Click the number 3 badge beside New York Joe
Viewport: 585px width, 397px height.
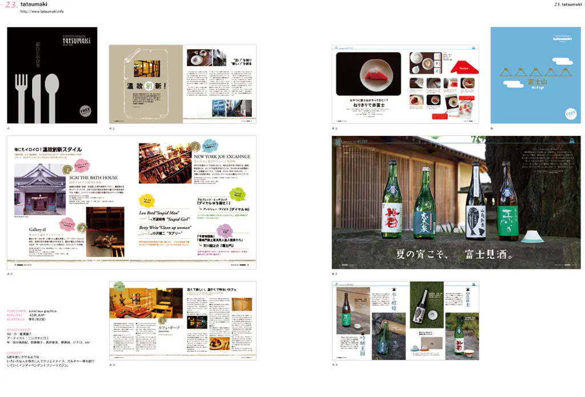196,147
